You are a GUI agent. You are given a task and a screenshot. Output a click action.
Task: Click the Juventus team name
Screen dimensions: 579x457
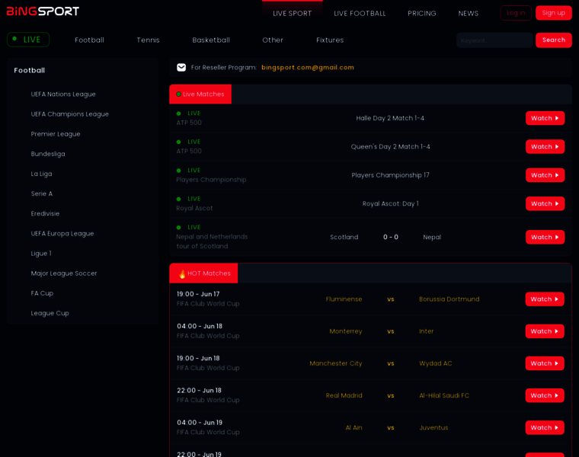(433, 427)
